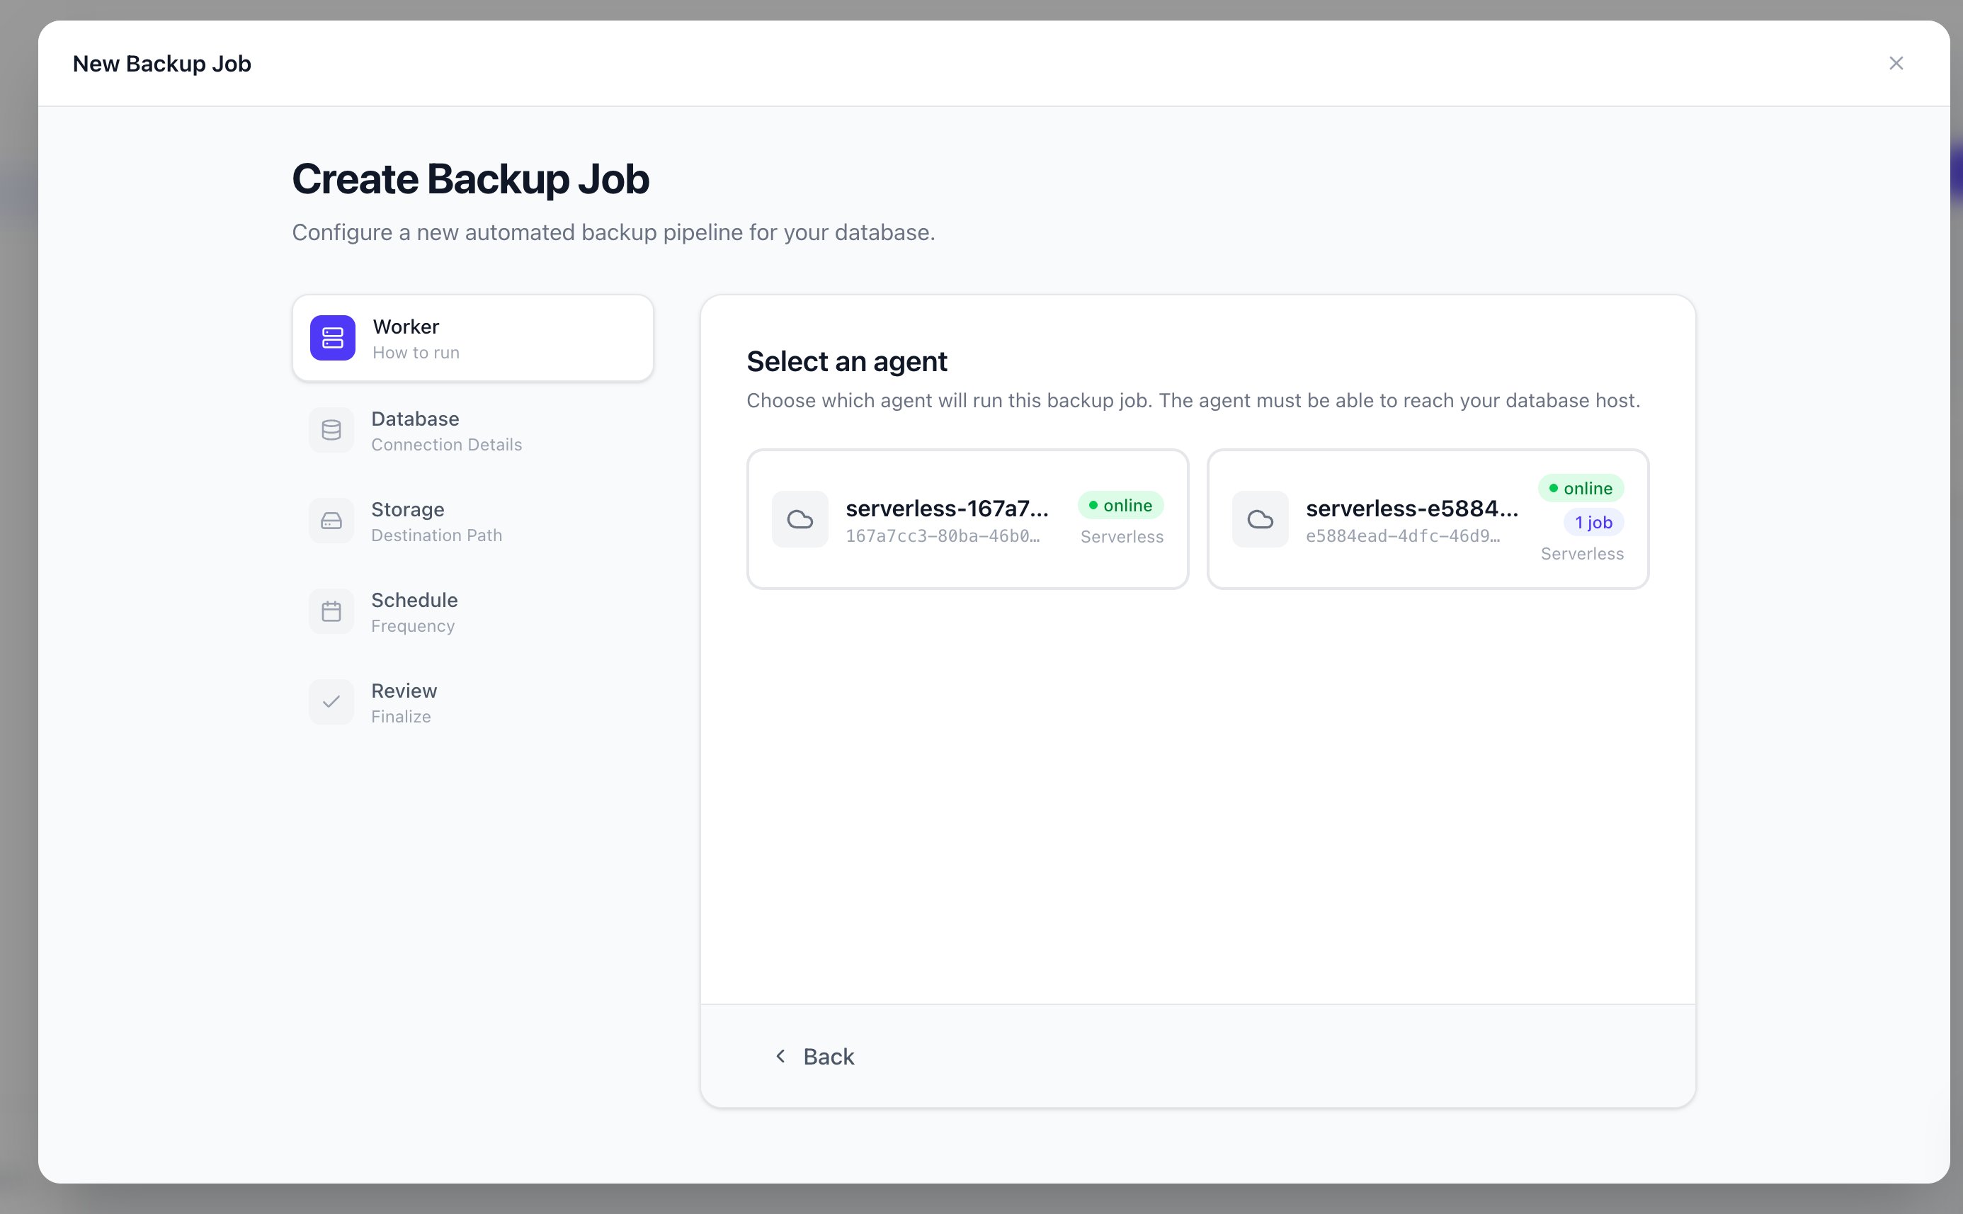
Task: Jump to the Schedule step
Action: [473, 612]
